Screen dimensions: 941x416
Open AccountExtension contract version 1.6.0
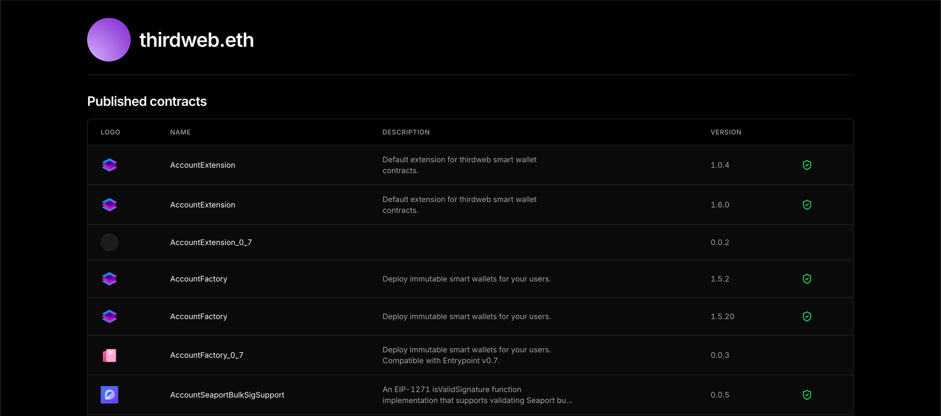(x=203, y=205)
